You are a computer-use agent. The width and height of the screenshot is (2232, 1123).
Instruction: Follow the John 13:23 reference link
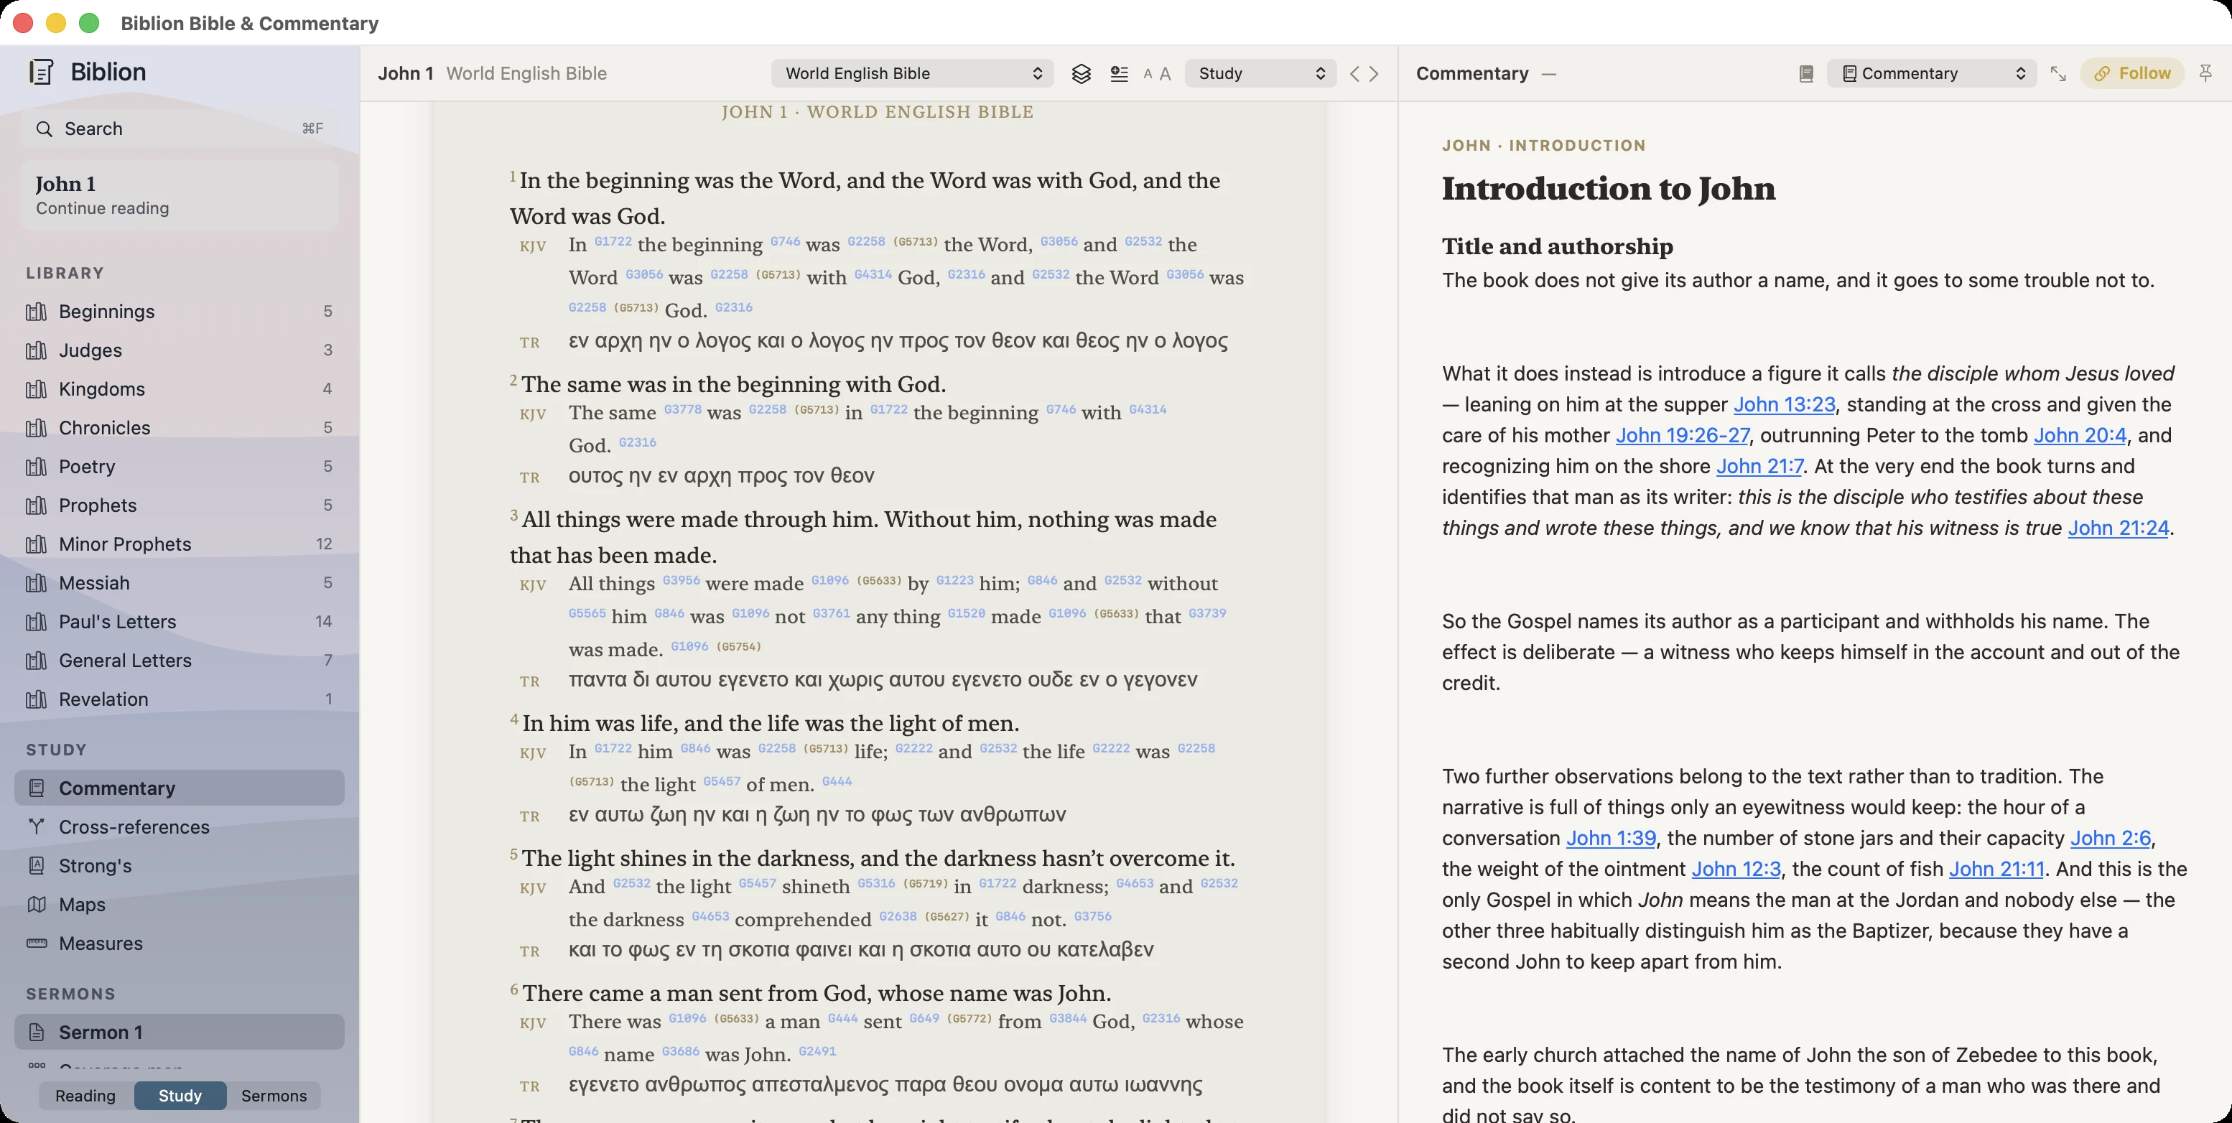pyautogui.click(x=1784, y=405)
